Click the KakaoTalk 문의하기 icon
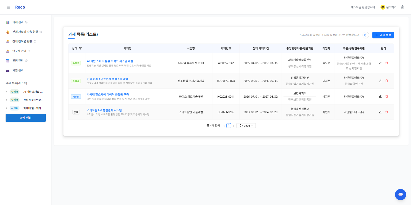The width and height of the screenshot is (411, 205). [x=383, y=7]
